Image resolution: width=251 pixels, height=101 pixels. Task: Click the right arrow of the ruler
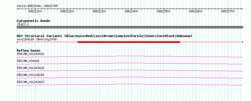click(242, 9)
